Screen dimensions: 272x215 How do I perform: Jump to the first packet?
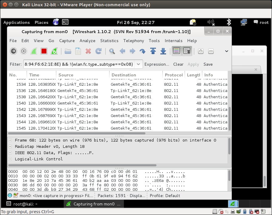click(153, 51)
